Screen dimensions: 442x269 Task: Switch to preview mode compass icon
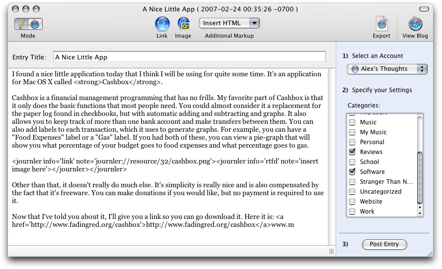tap(35, 24)
